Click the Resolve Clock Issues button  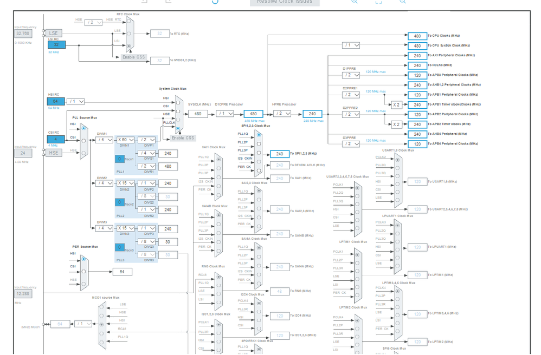coord(285,2)
